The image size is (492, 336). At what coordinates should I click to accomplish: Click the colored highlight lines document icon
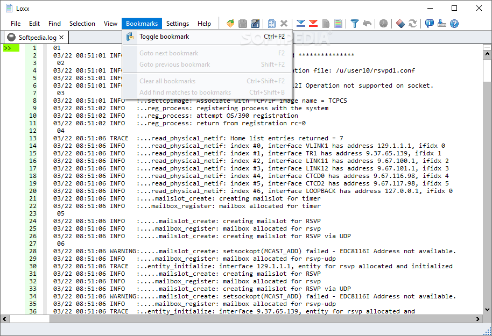coord(338,24)
